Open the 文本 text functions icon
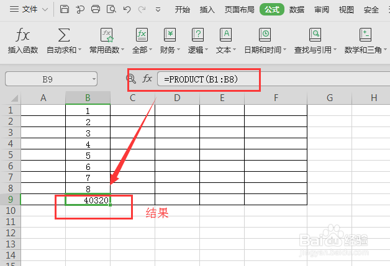The height and width of the screenshot is (266, 390). (225, 35)
